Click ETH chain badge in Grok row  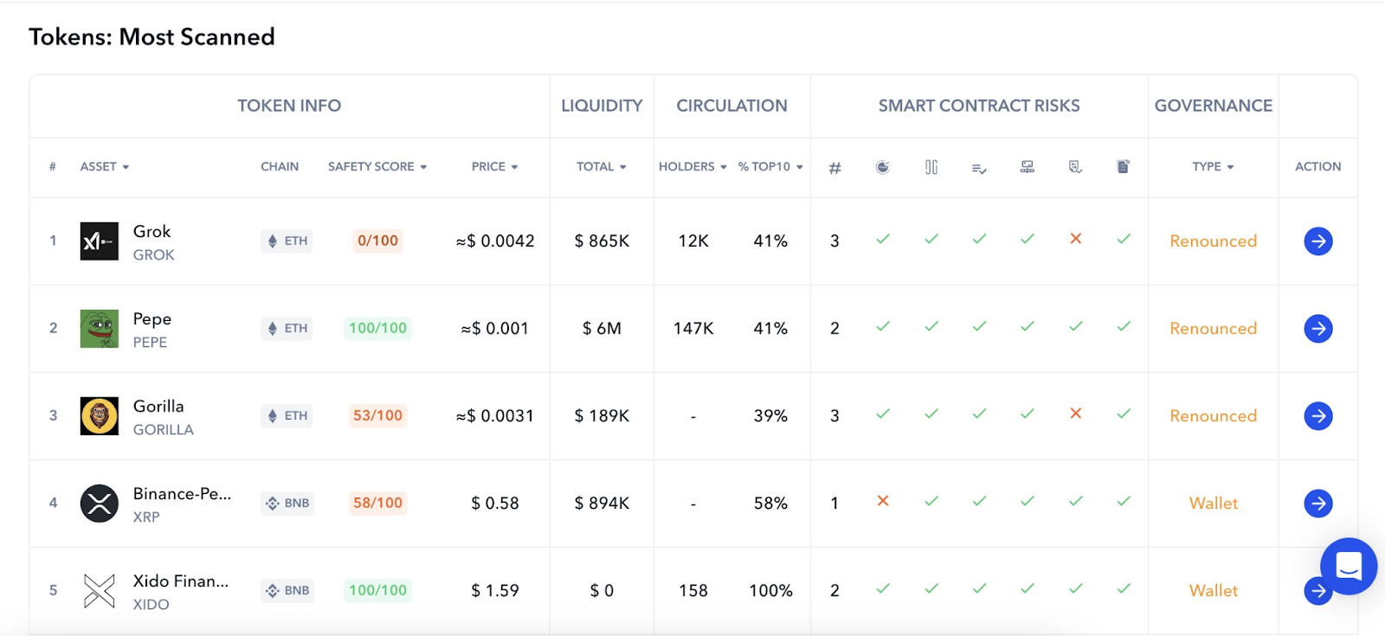287,241
